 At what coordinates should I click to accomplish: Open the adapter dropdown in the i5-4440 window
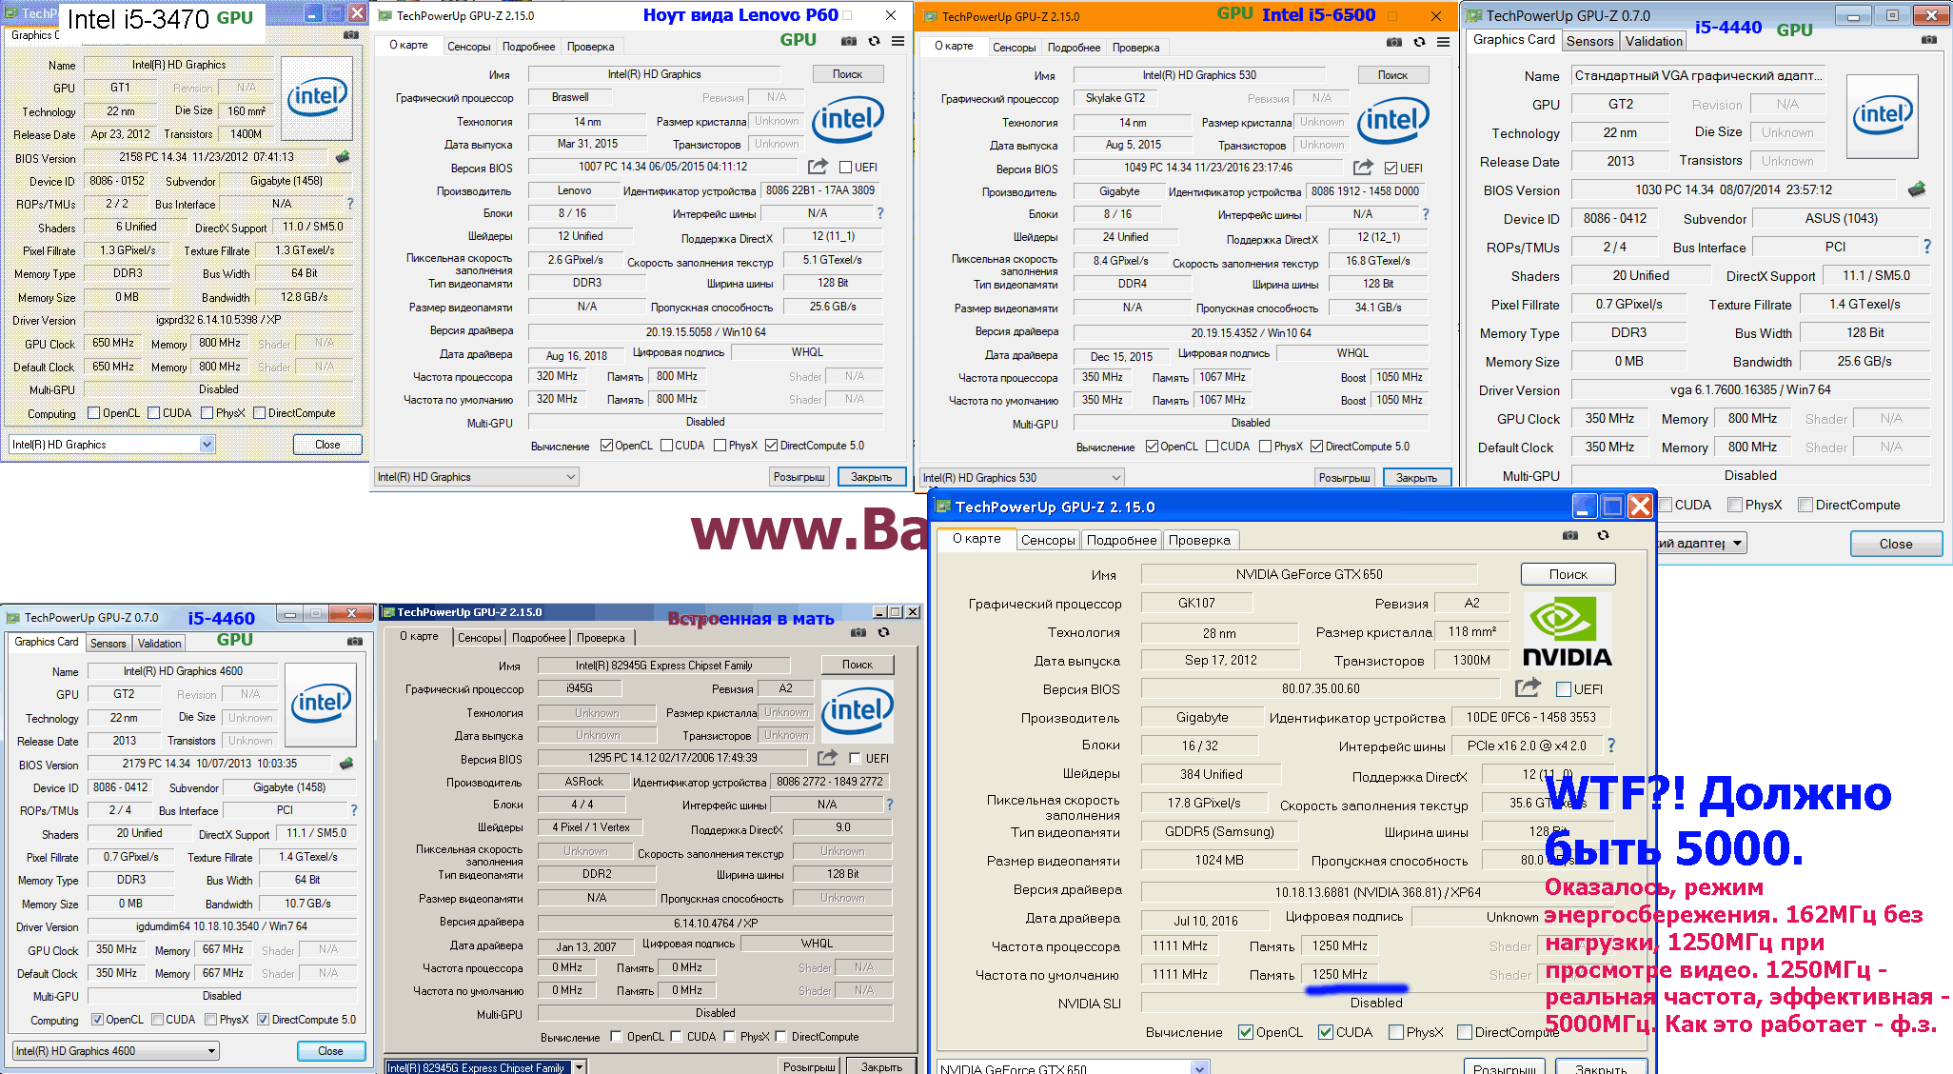1702,544
